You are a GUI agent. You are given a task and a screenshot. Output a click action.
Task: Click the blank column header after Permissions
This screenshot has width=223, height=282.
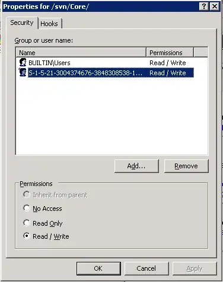tap(201, 53)
